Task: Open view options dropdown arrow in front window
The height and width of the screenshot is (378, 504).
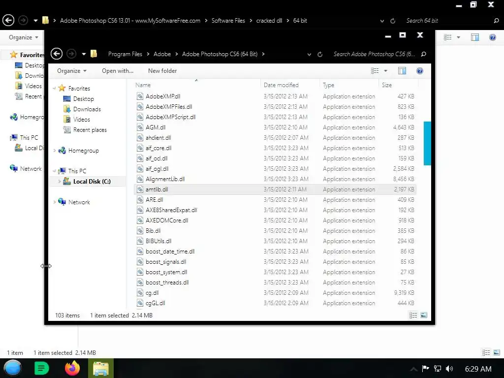Action: [x=386, y=71]
